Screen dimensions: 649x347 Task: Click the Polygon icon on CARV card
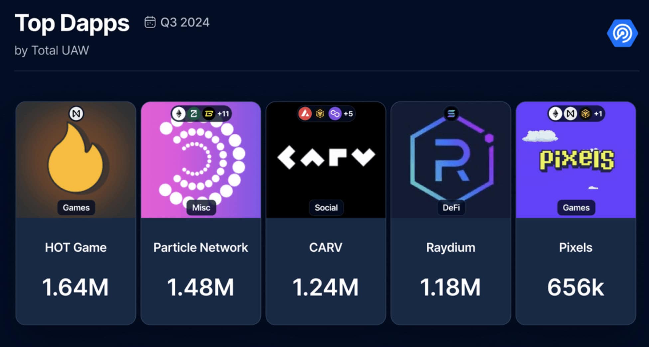335,114
